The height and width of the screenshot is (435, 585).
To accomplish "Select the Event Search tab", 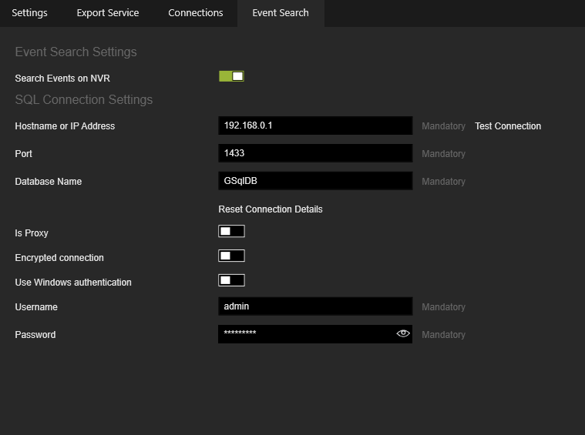I will pos(281,13).
